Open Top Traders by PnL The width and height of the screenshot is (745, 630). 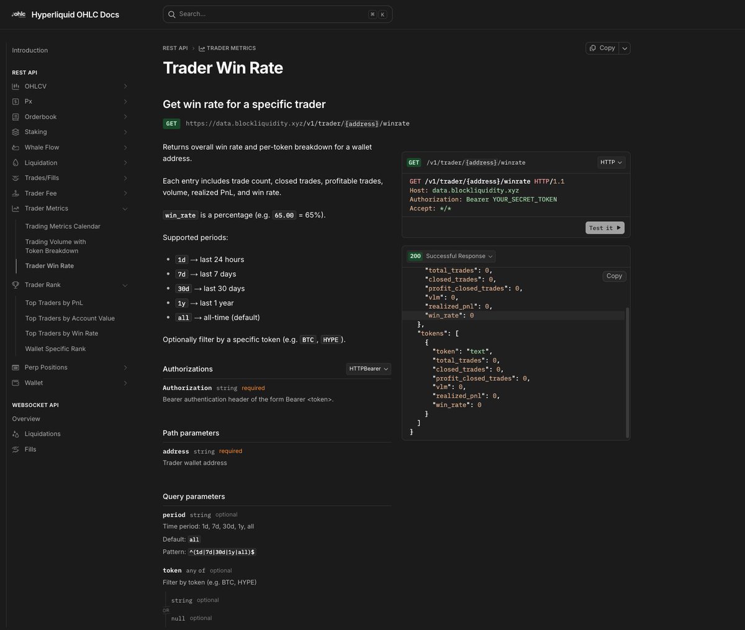(54, 303)
